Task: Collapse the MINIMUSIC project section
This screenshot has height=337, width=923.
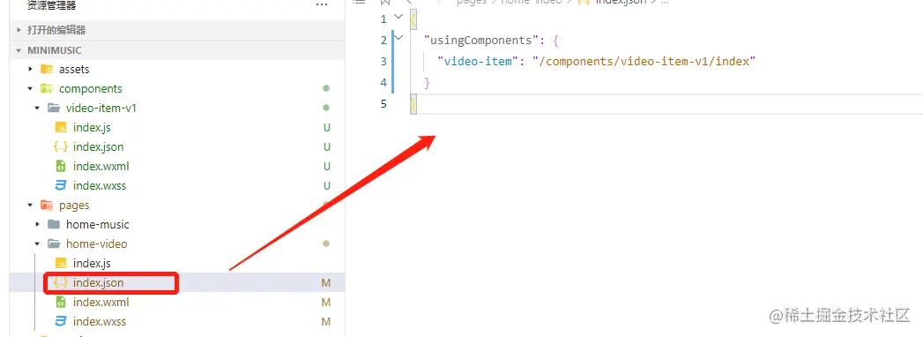Action: (19, 50)
